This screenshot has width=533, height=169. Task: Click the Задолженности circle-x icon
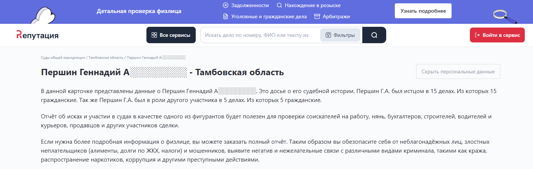tap(226, 5)
